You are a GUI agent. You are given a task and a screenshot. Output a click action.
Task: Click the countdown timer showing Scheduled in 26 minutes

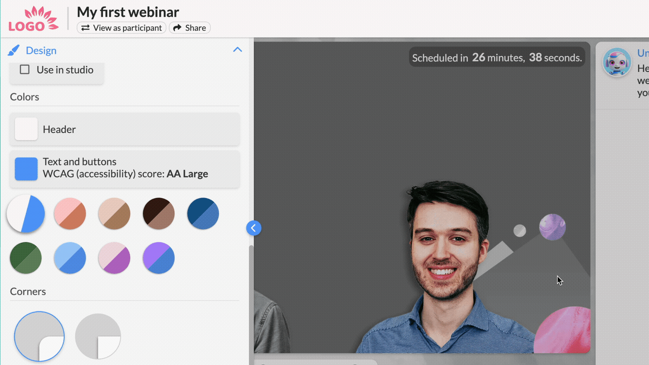coord(497,57)
